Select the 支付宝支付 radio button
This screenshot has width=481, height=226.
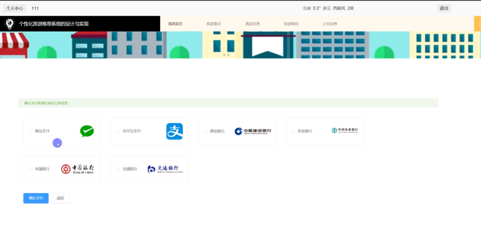coord(118,131)
